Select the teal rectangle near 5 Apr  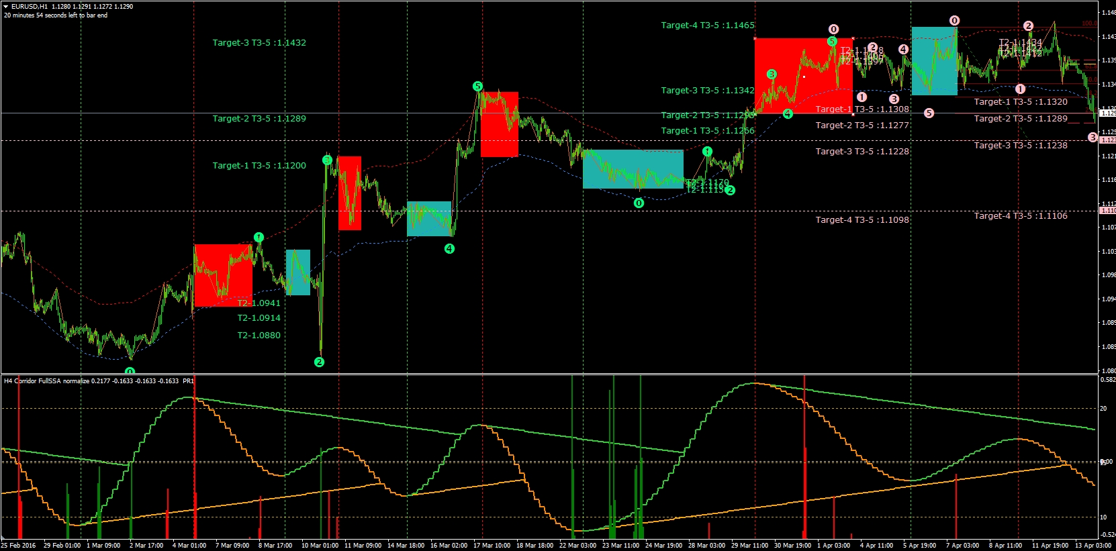(934, 61)
